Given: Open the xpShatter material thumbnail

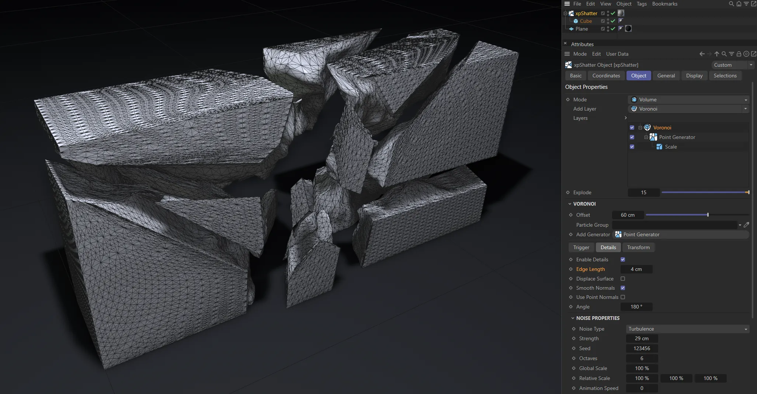Looking at the screenshot, I should [x=621, y=13].
